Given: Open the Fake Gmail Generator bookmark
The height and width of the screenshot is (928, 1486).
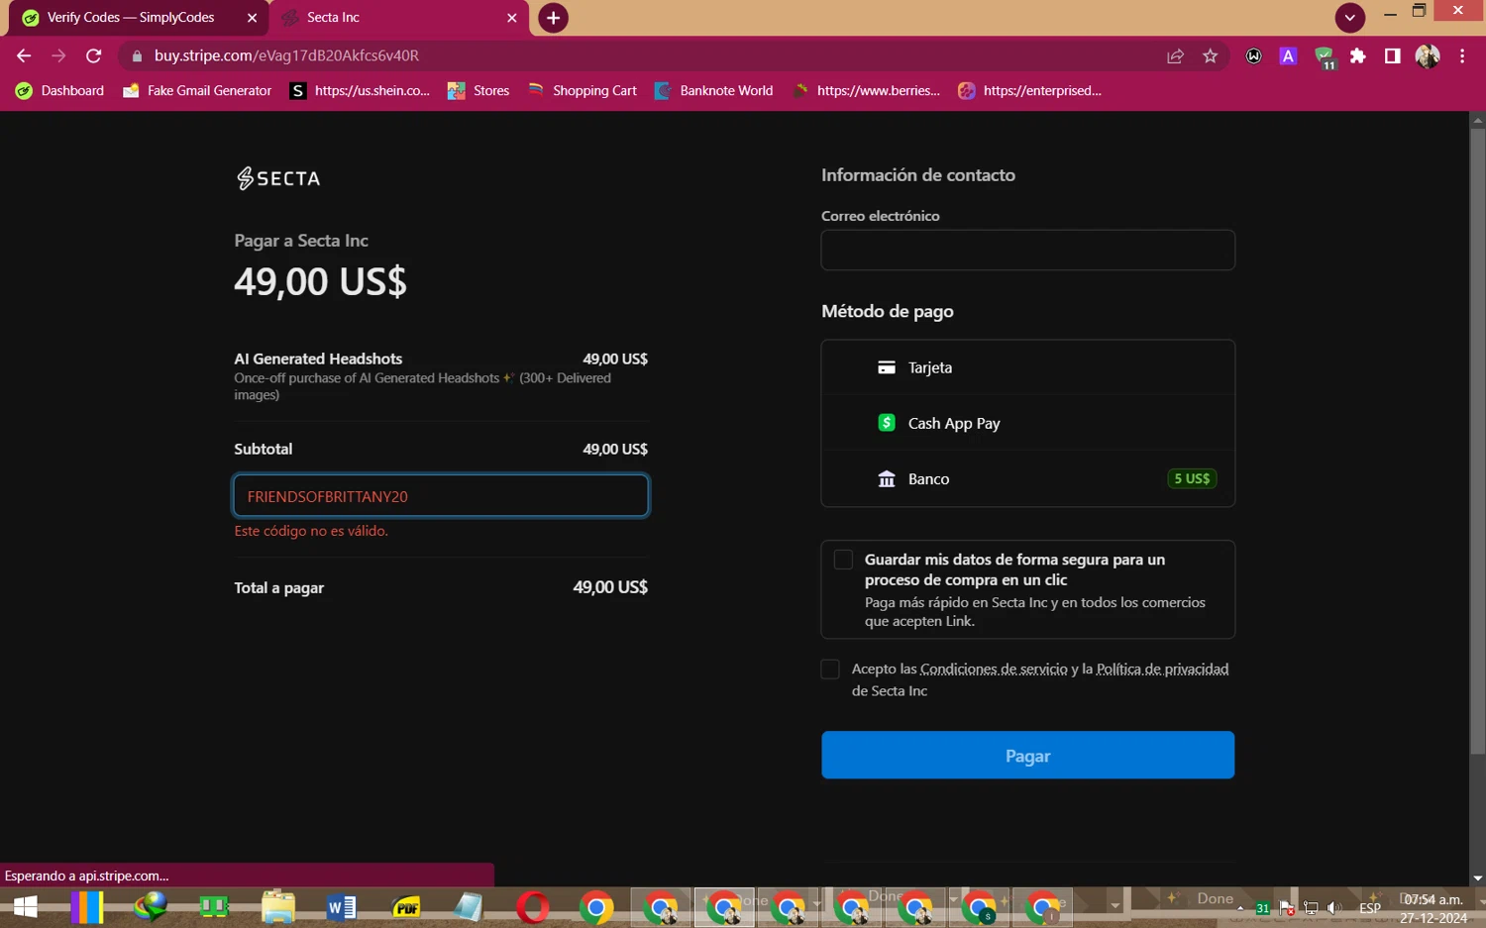Looking at the screenshot, I should pos(197,90).
